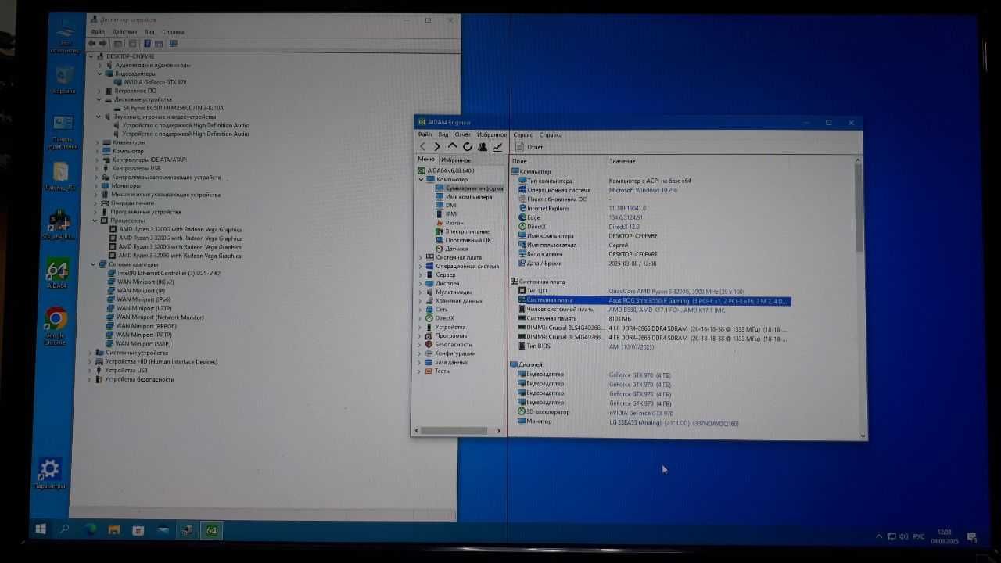Open the Действие menu in Device Manager
The width and height of the screenshot is (1001, 563).
tap(124, 32)
